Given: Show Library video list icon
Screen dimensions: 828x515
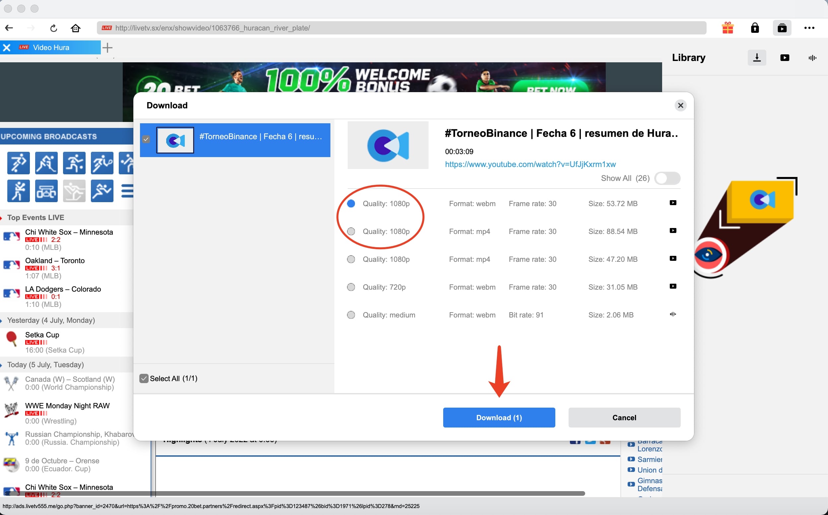Looking at the screenshot, I should pos(784,58).
